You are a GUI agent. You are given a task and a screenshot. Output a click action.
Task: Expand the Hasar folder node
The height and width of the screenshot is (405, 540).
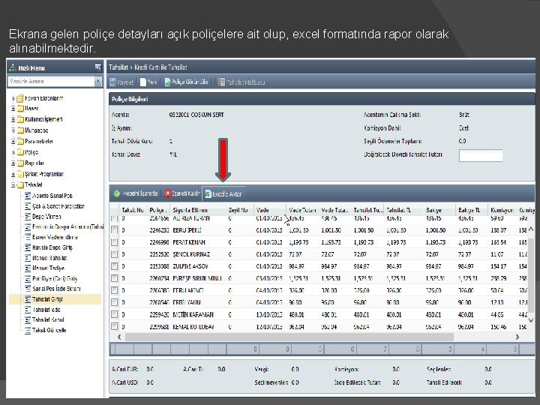click(13, 109)
